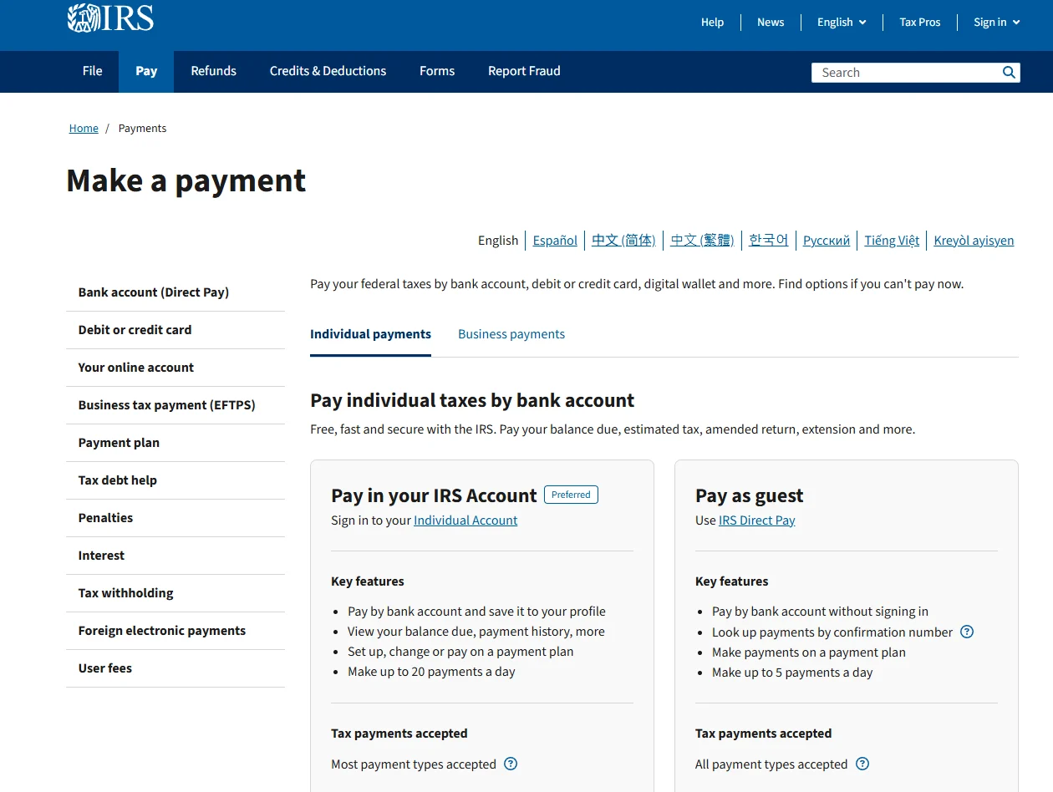Click the IRS logo
The height and width of the screenshot is (792, 1053).
tap(110, 18)
